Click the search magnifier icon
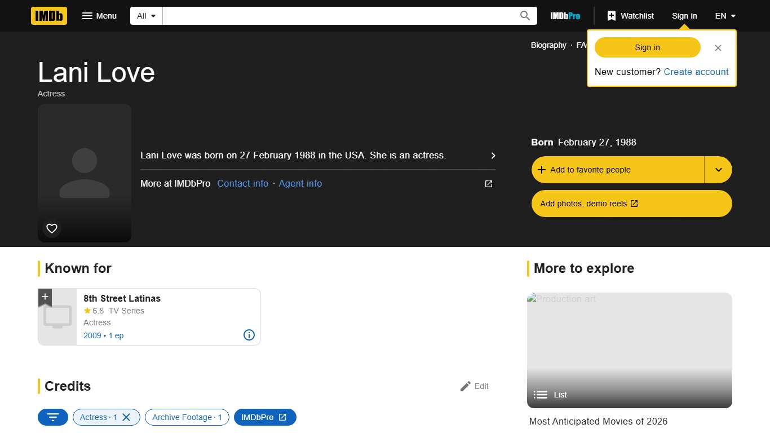 click(525, 16)
